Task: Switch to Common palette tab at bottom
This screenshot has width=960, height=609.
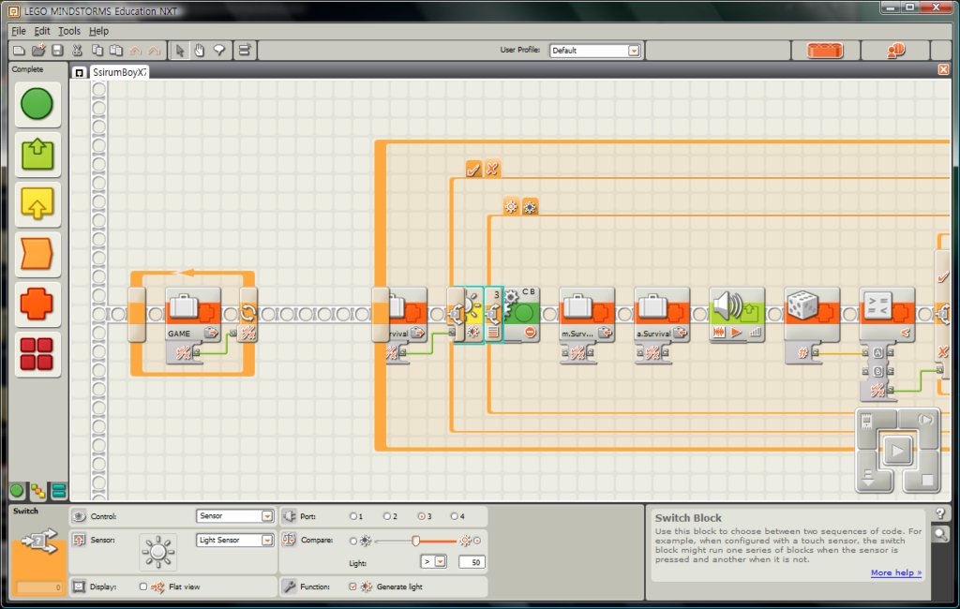Action: click(x=17, y=490)
